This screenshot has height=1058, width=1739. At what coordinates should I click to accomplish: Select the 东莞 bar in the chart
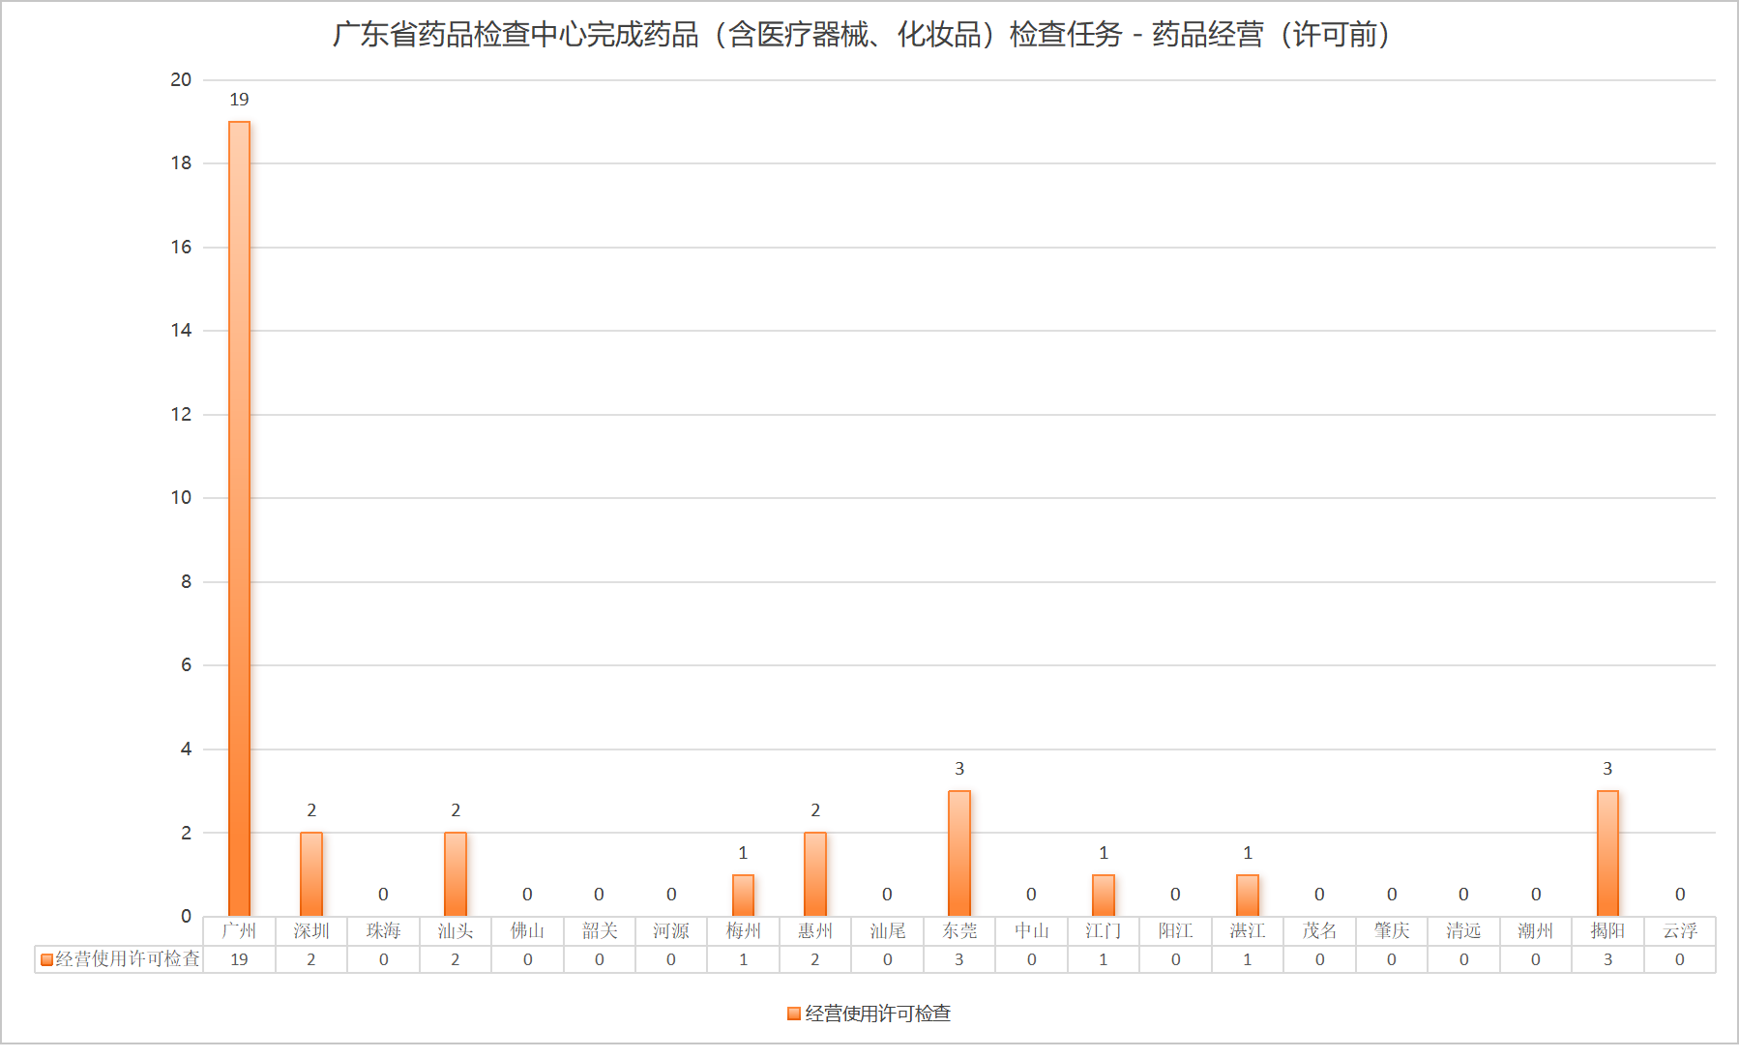coord(959,853)
